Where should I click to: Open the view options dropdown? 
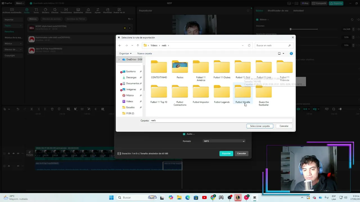click(x=283, y=53)
